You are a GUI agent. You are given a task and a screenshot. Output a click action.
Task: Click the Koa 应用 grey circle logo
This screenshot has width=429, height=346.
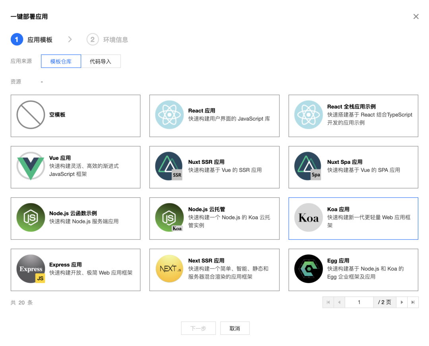point(308,218)
